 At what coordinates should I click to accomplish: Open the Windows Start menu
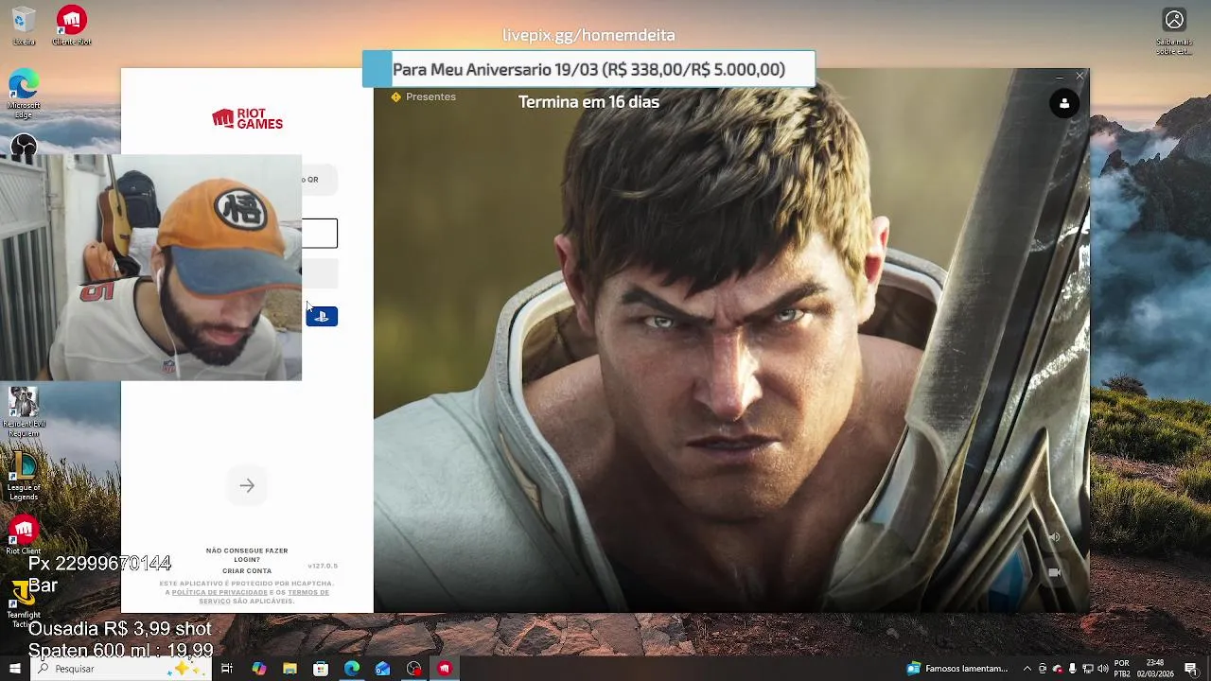(x=14, y=669)
